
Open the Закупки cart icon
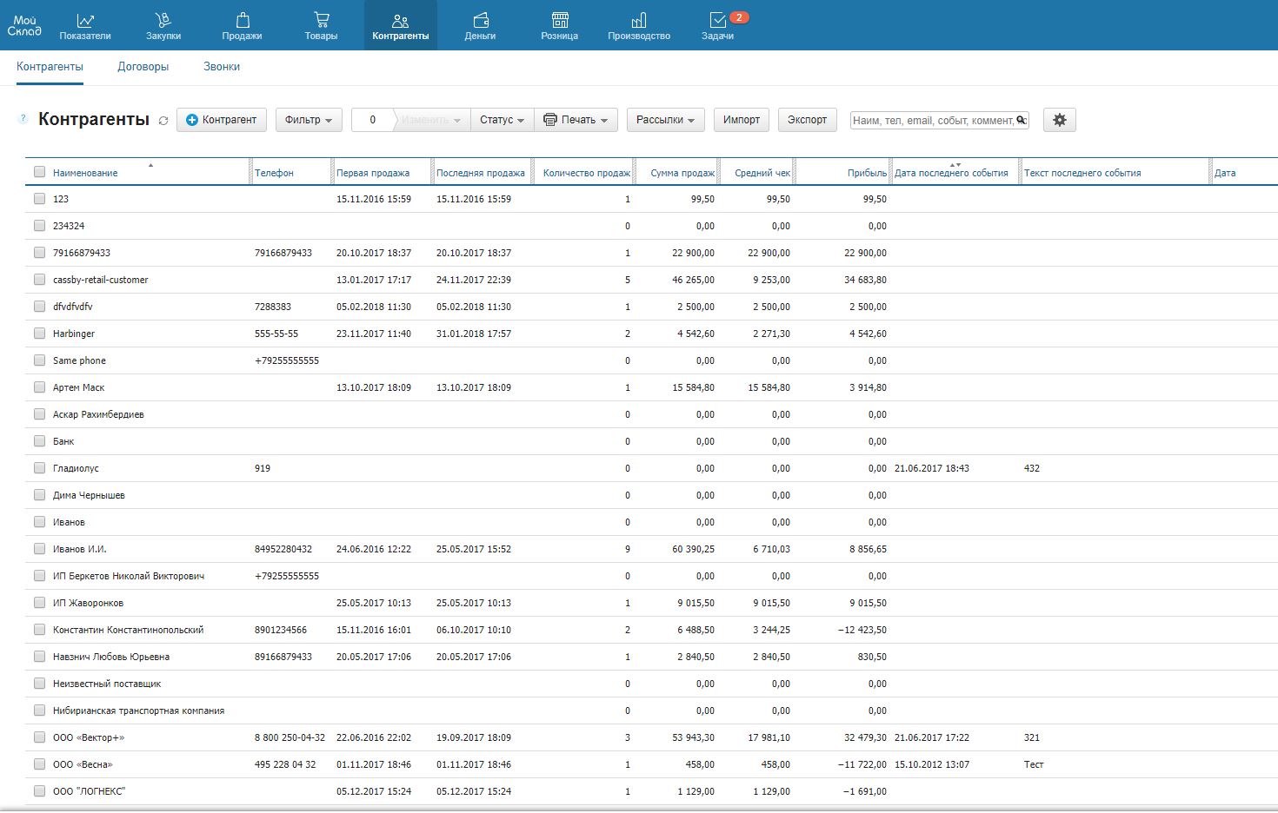pos(163,20)
